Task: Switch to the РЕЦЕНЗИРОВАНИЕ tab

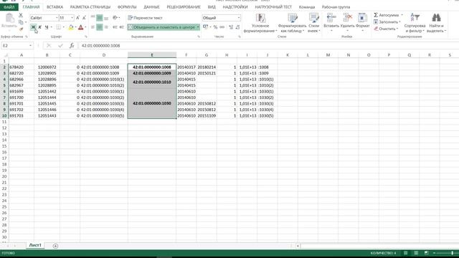Action: [x=184, y=6]
